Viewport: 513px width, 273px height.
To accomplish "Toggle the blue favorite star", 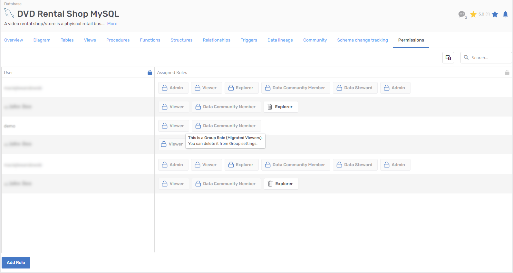I will tap(495, 14).
